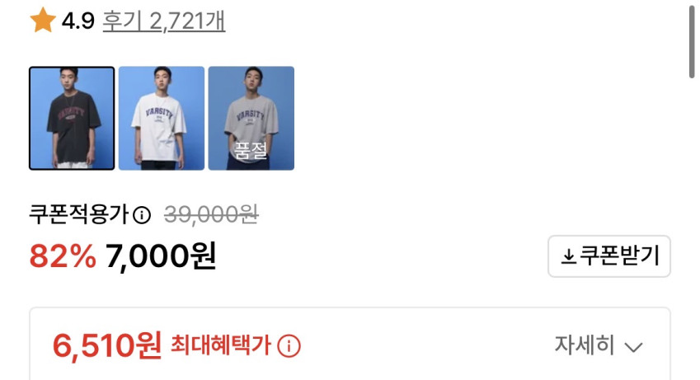Open the 후기 2,721개 reviews link

pos(164,21)
